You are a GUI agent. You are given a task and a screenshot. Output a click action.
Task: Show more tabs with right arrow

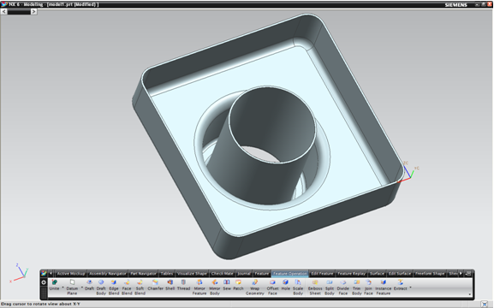(461, 274)
